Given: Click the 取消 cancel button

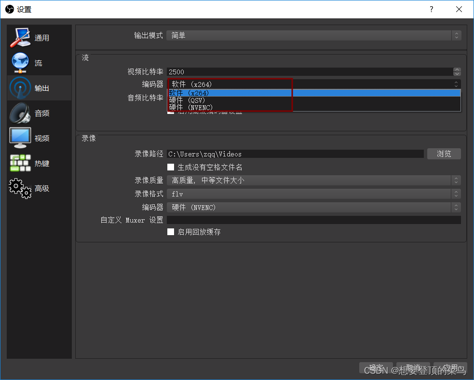Looking at the screenshot, I should [413, 368].
